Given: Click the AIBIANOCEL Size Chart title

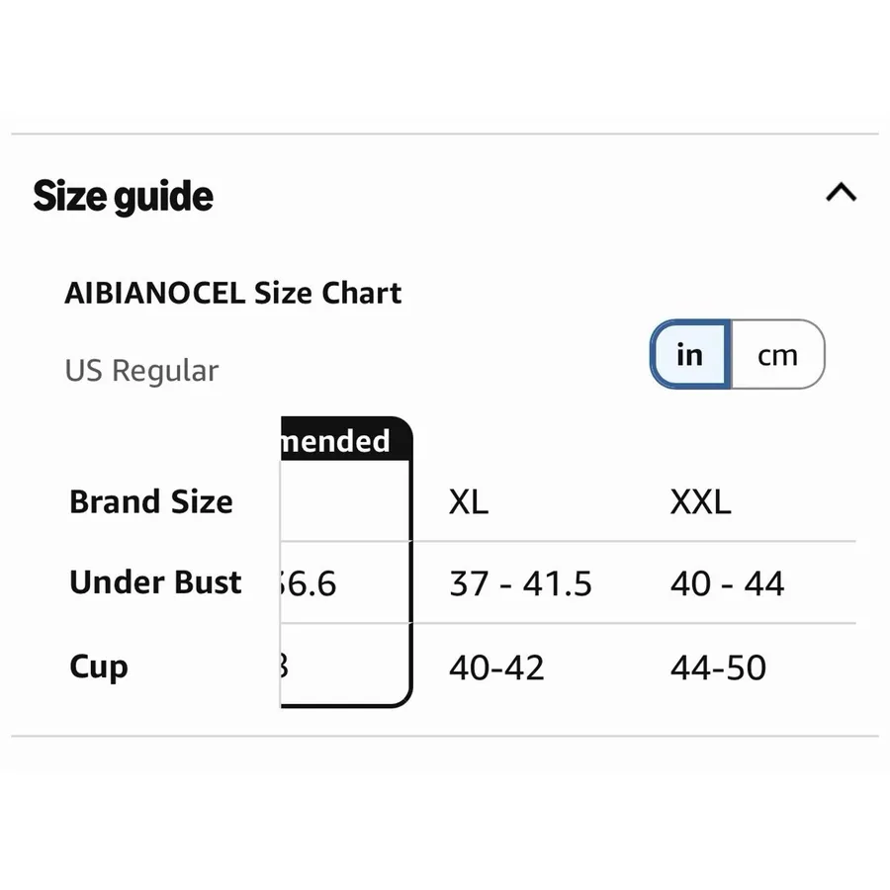Looking at the screenshot, I should tap(233, 293).
